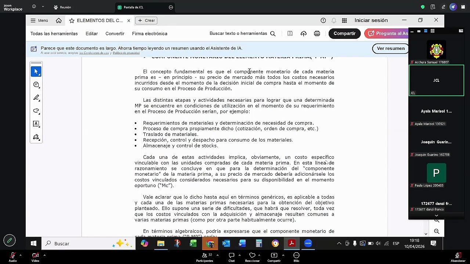The height and width of the screenshot is (264, 470).
Task: Select the freehand draw loop tool
Action: (x=36, y=111)
